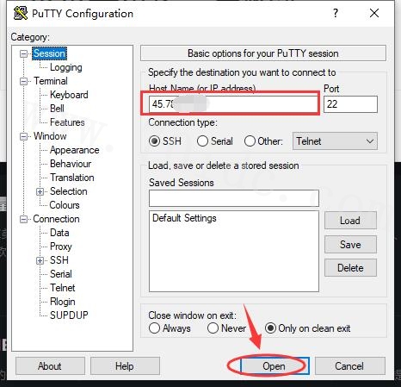Collapse the Window category node
This screenshot has width=401, height=387.
[24, 136]
